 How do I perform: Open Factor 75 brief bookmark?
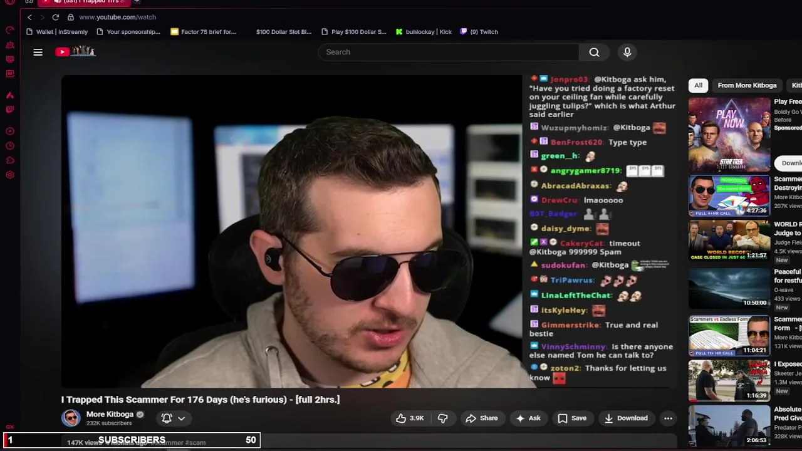203,32
